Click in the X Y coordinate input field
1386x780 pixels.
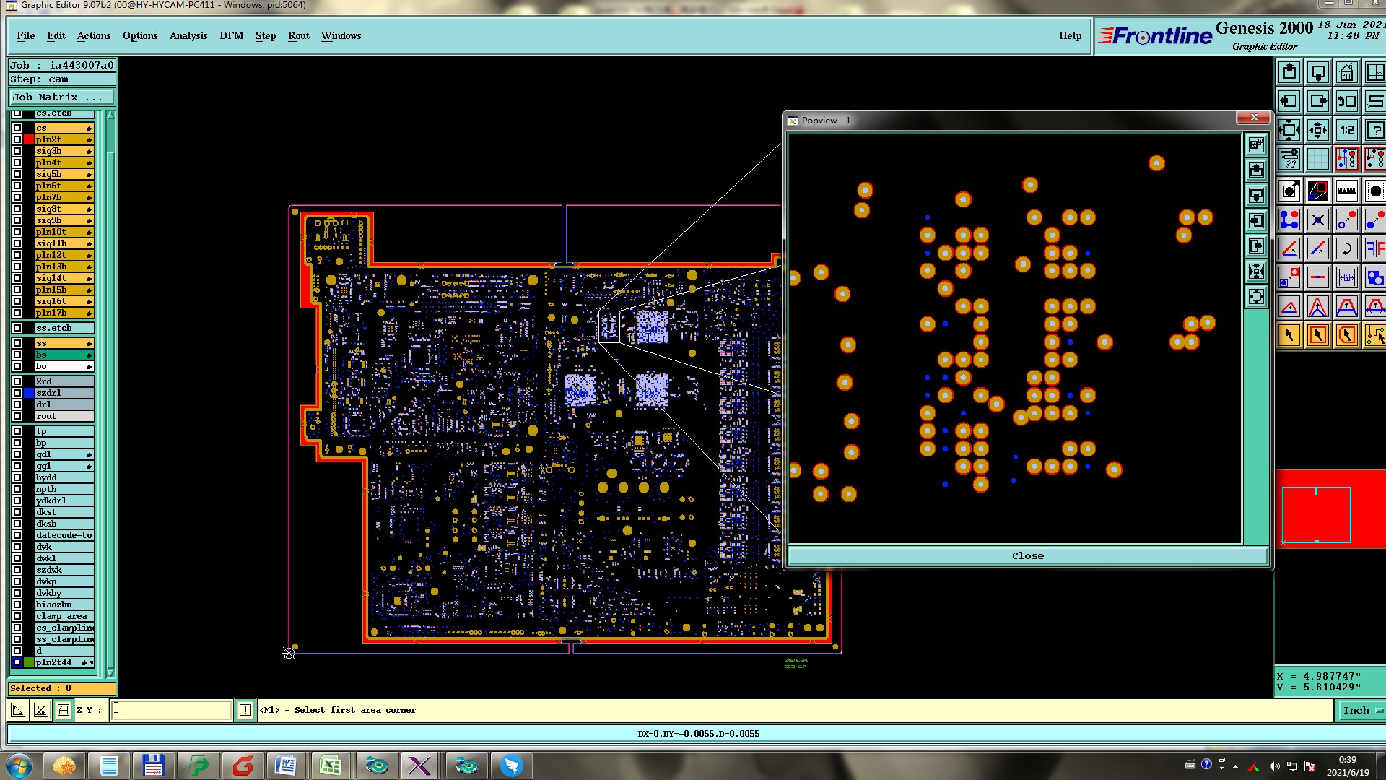pos(172,710)
